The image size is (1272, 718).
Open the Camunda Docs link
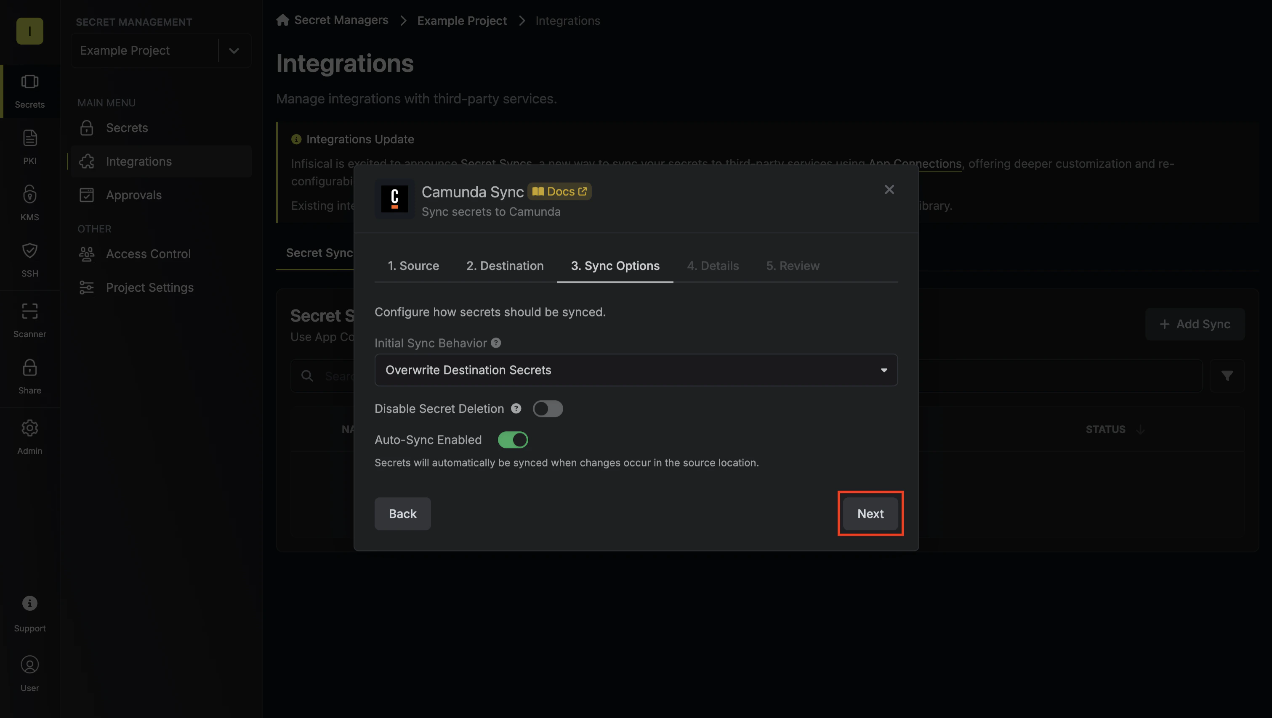tap(559, 191)
